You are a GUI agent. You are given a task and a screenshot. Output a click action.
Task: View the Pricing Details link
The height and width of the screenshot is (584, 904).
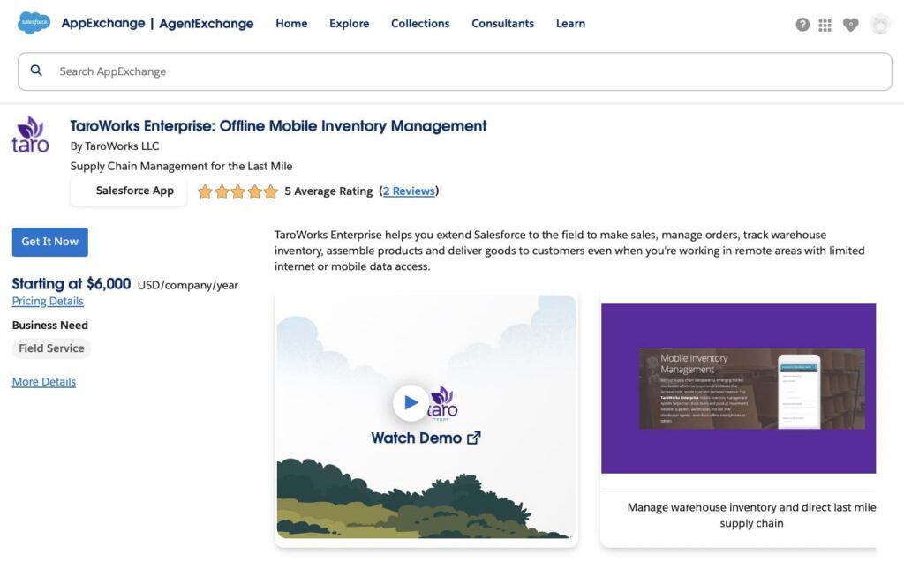click(x=48, y=301)
